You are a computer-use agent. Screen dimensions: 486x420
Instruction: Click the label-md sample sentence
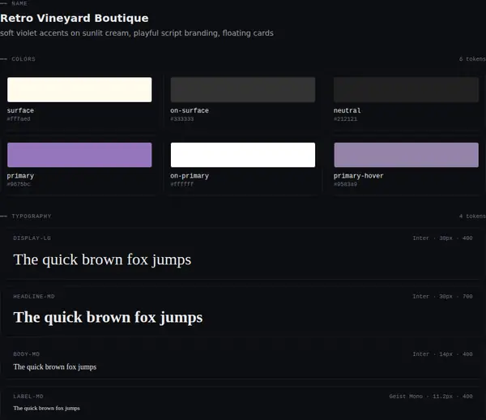click(46, 408)
